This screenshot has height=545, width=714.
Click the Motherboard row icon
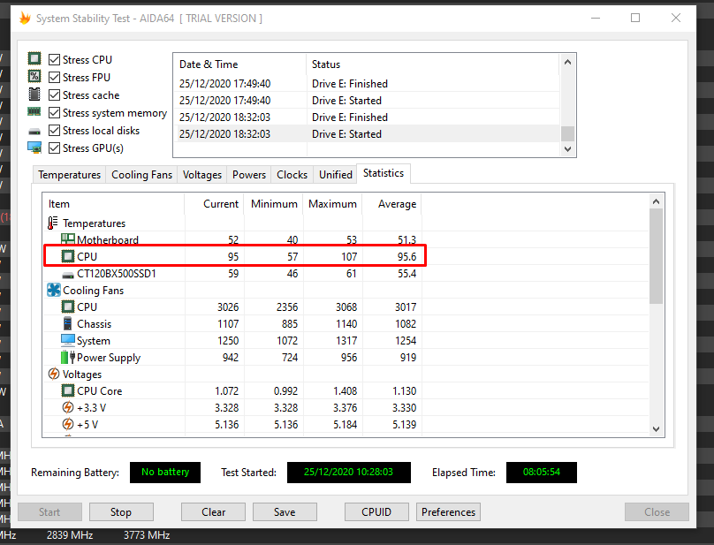pos(68,239)
